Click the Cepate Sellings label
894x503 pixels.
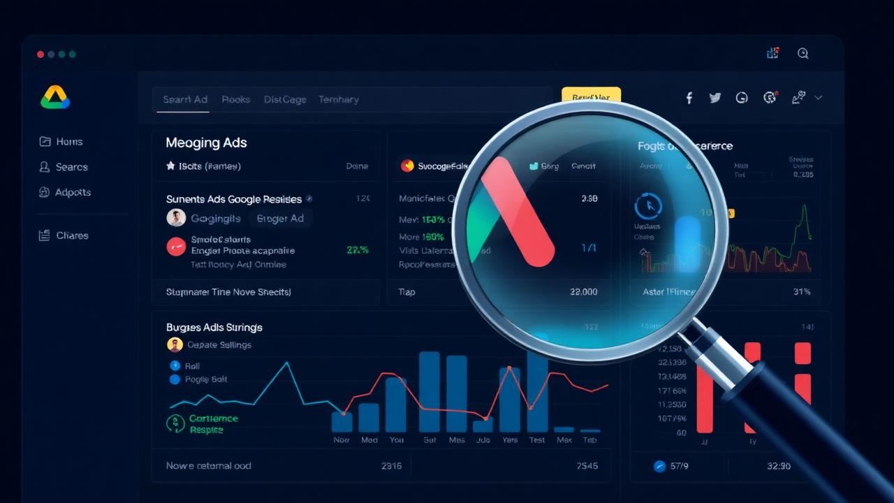219,344
